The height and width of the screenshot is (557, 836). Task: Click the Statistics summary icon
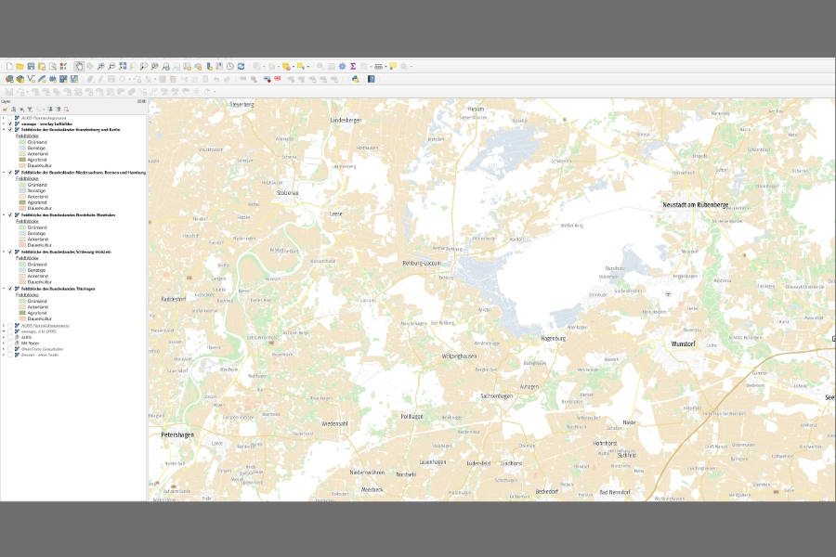353,66
